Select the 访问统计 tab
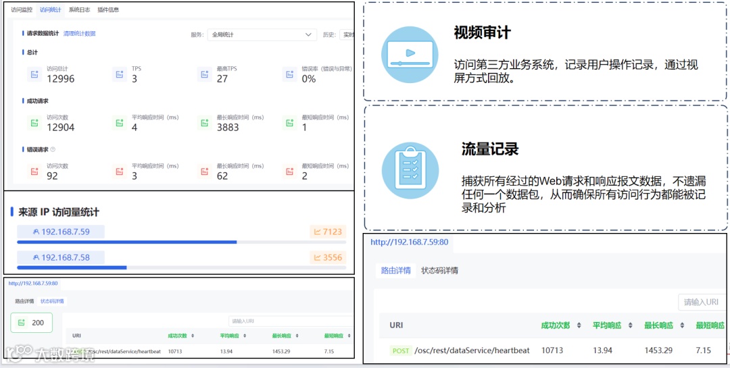The height and width of the screenshot is (368, 730). click(x=50, y=9)
